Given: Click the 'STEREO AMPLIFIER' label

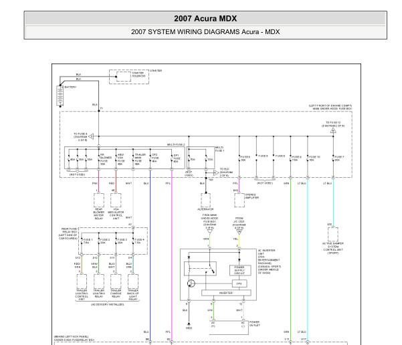Looking at the screenshot, I should tap(252, 197).
